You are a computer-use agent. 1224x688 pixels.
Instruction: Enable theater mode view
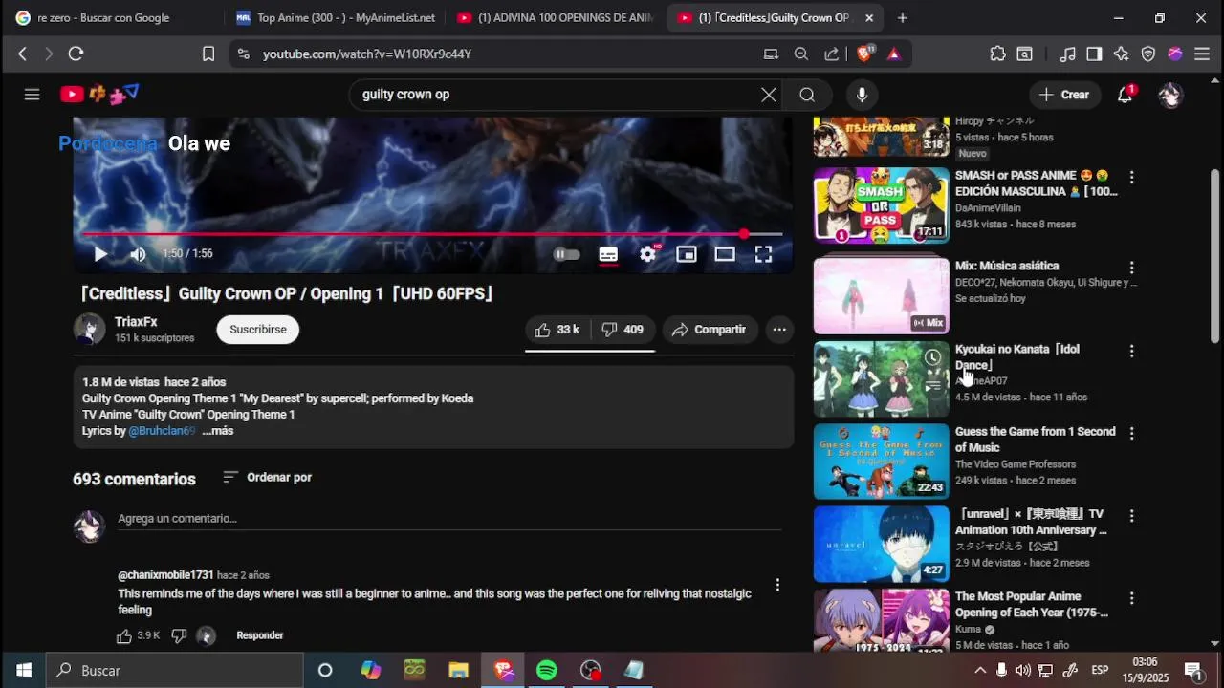[725, 254]
